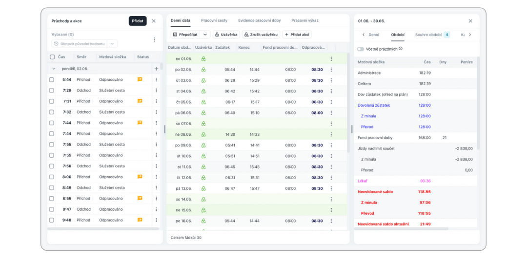Open the row menu for čt 05.06.
The image size is (527, 258).
(x=331, y=102)
